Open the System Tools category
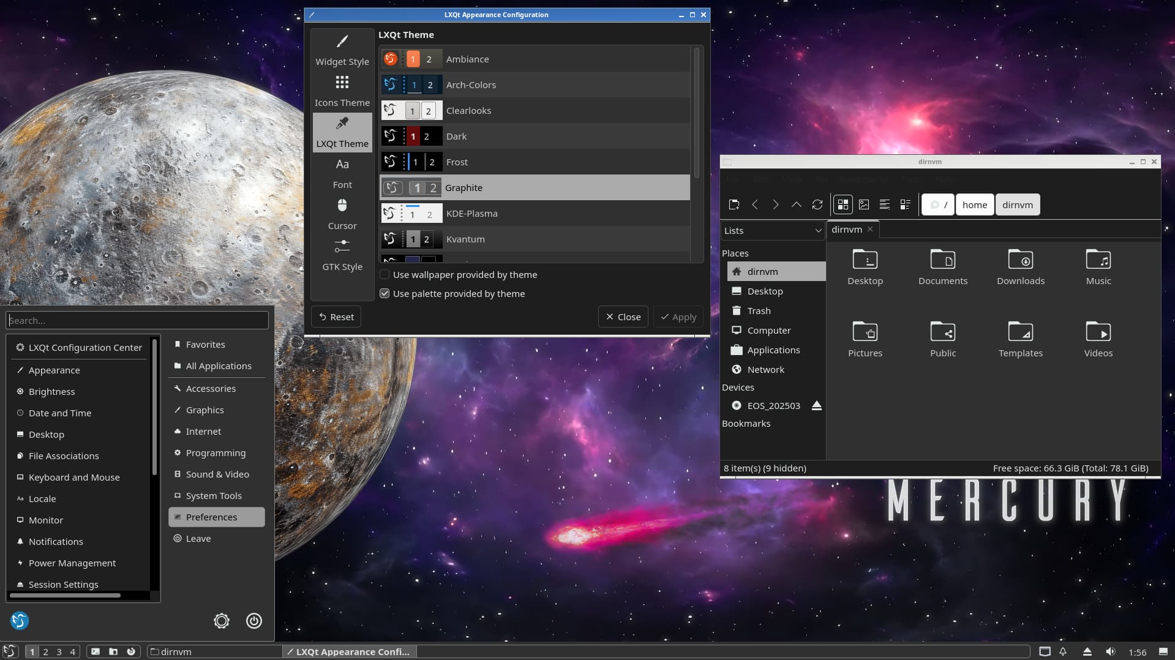Image resolution: width=1175 pixels, height=660 pixels. [x=217, y=495]
